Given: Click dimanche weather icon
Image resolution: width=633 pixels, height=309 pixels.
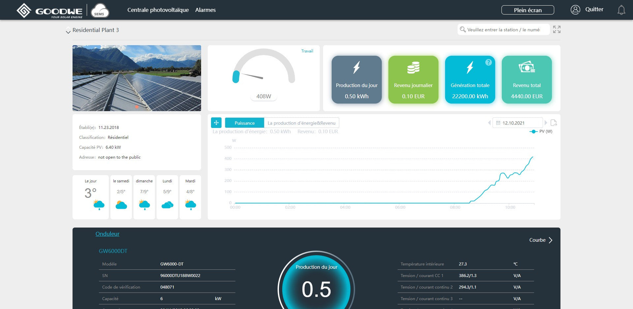Looking at the screenshot, I should (144, 205).
